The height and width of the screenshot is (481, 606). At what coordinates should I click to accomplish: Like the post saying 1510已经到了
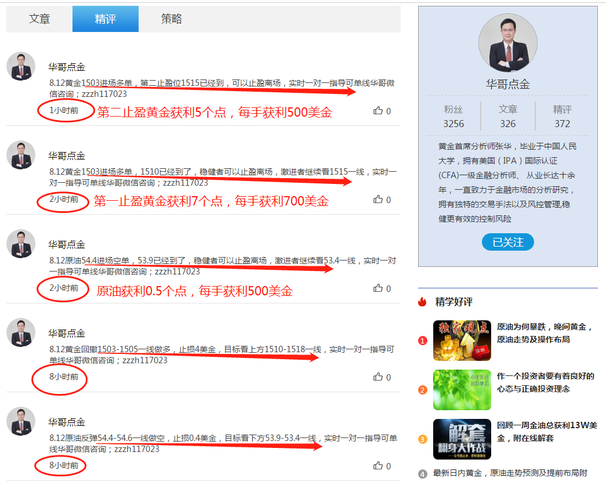point(378,200)
